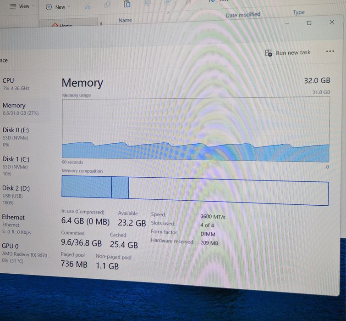The height and width of the screenshot is (321, 346).
Task: Click the '23.2 GB' available value
Action: [132, 223]
